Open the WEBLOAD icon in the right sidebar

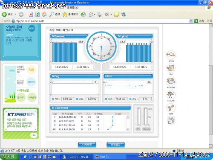click(x=171, y=81)
